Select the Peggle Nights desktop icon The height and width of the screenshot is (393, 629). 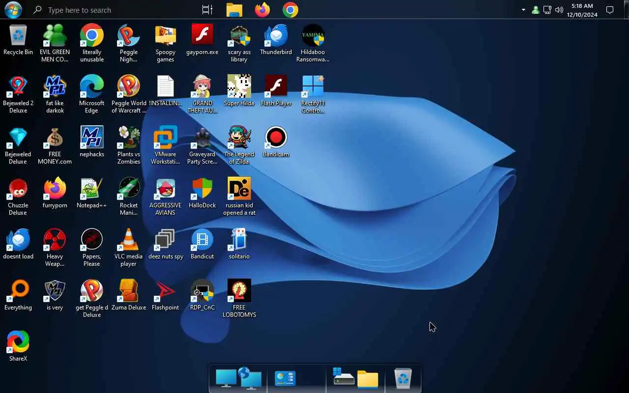129,43
